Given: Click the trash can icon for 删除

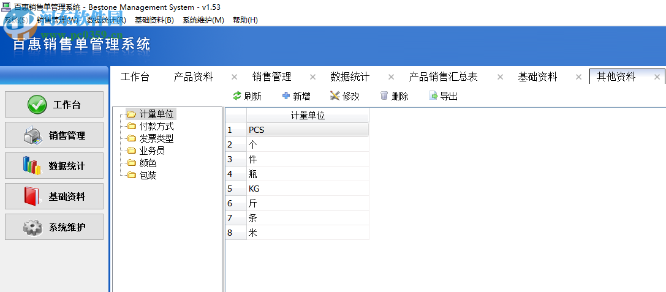Looking at the screenshot, I should pos(384,96).
